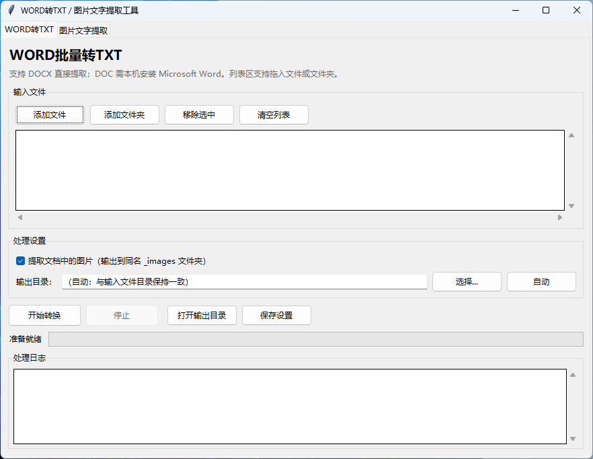Click the WORD批量转TXT heading
593x459 pixels.
click(x=65, y=55)
